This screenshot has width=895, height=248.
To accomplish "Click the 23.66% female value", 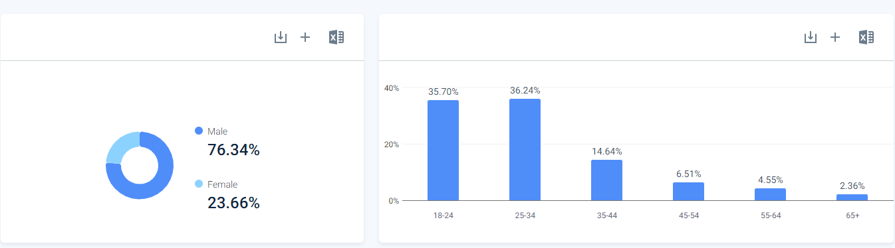I will [x=233, y=203].
